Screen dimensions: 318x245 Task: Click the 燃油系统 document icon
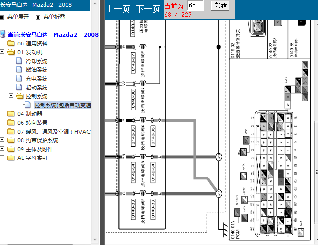19,69
